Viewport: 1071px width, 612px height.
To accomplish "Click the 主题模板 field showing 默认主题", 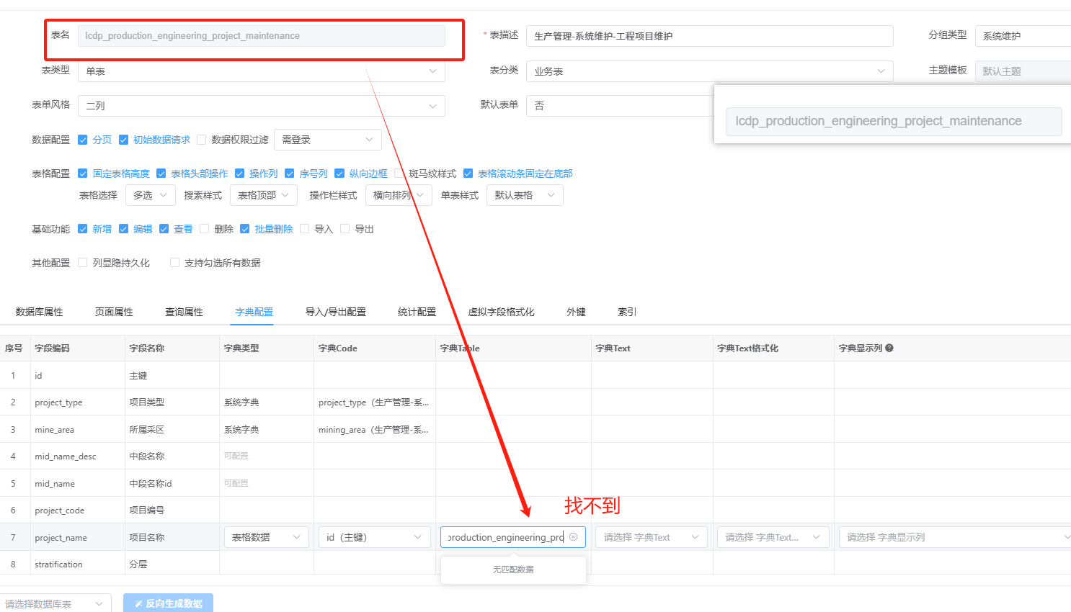I will tap(1023, 71).
